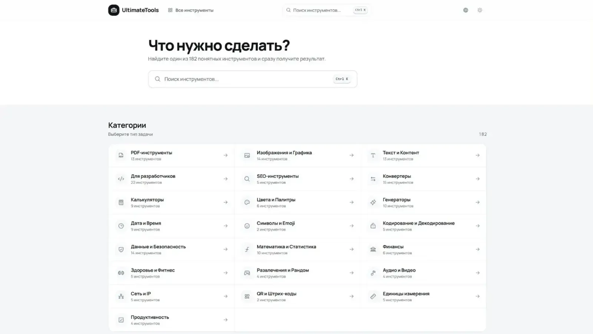
Task: Select the Сеть и IP category title
Action: 140,294
